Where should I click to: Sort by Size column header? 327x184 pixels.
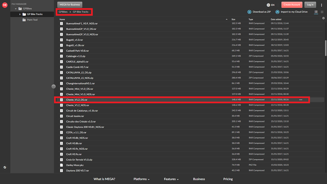[x=233, y=19]
